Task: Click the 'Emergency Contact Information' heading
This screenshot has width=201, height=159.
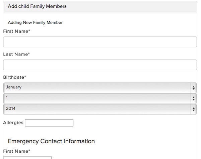Action: point(51,141)
